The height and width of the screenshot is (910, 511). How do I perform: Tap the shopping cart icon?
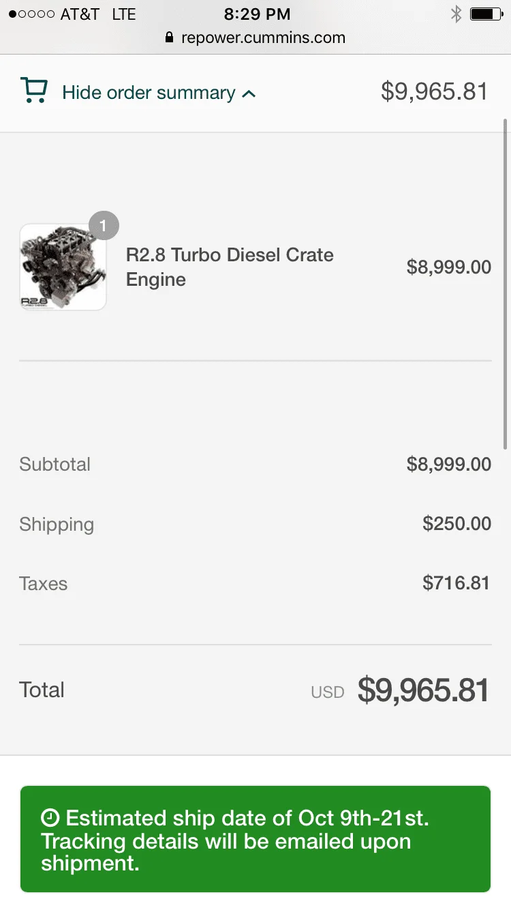pos(34,91)
